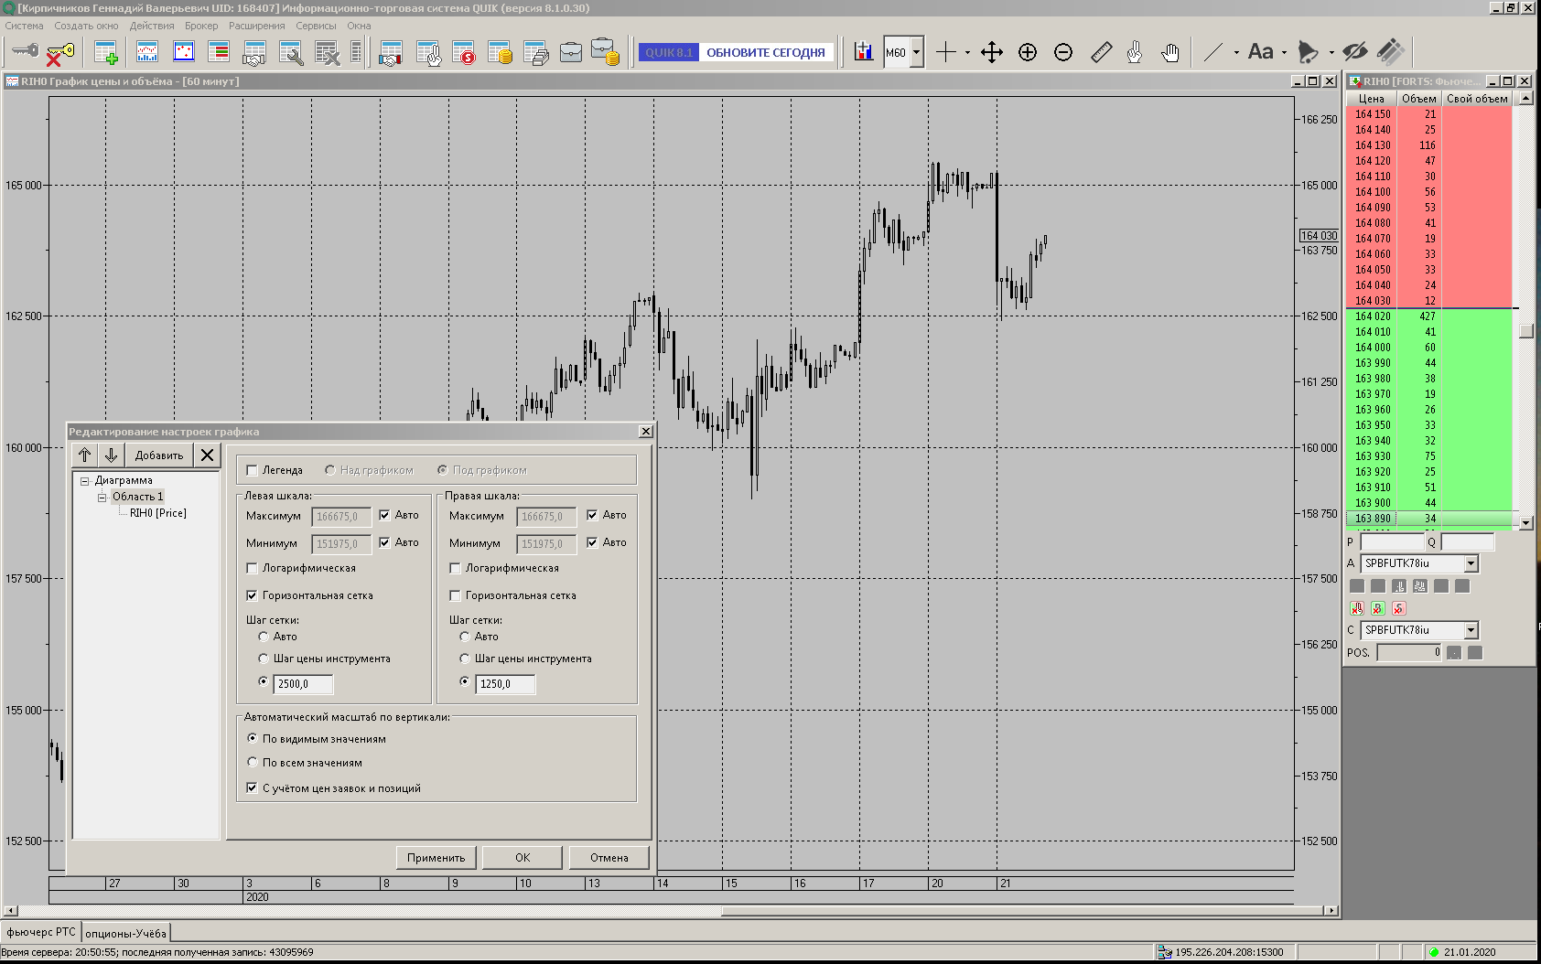Uncheck left scale Максимум Авто checkbox

click(385, 515)
